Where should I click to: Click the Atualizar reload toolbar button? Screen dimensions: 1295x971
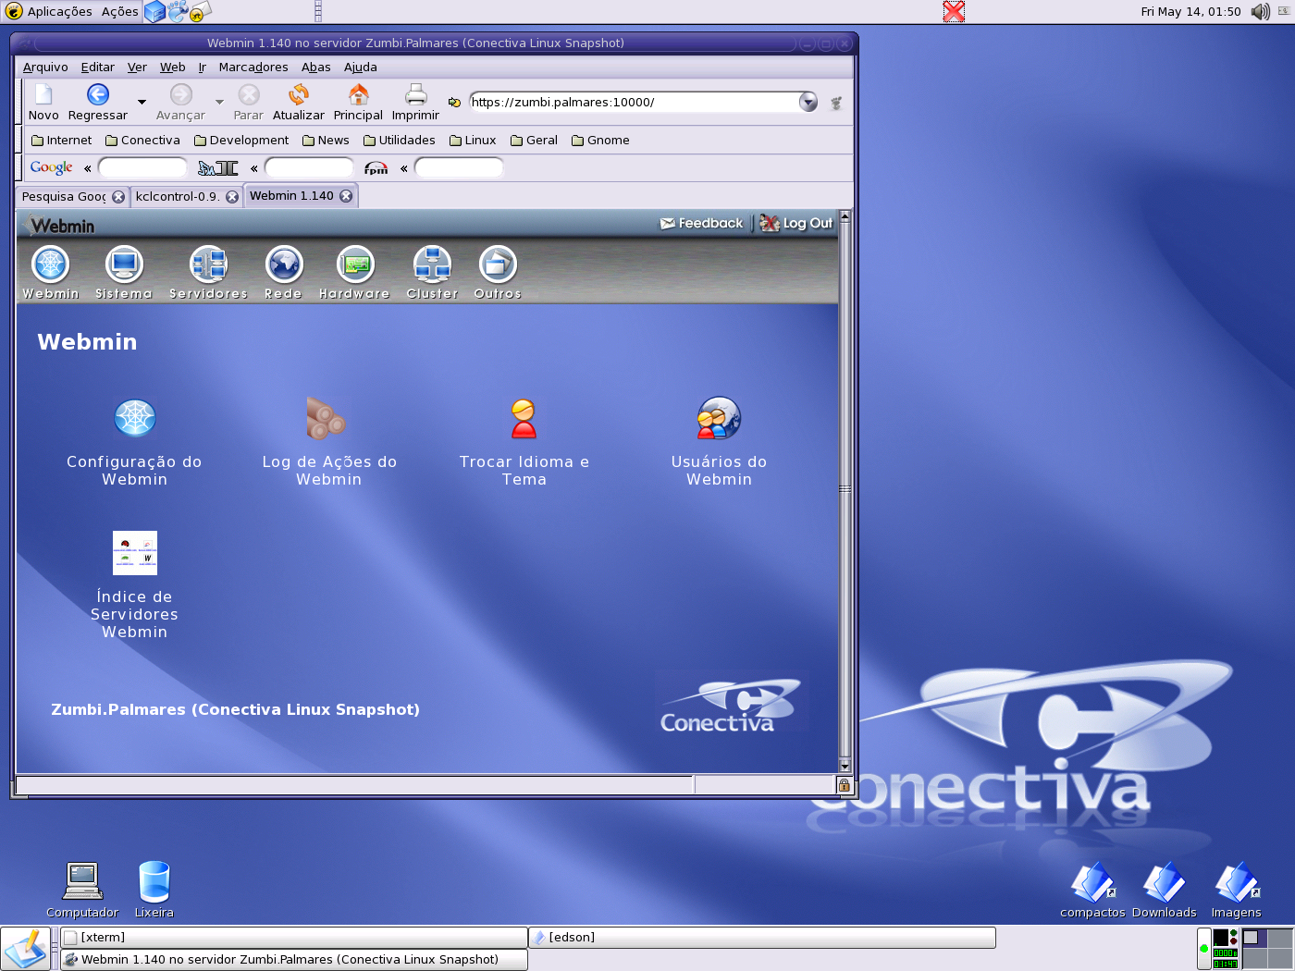[x=299, y=102]
